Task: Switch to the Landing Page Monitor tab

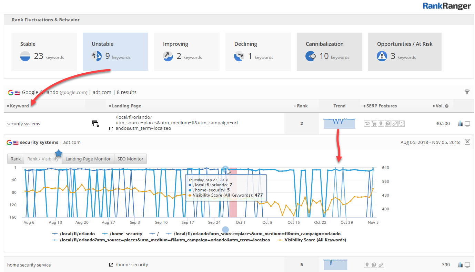Action: coord(88,159)
